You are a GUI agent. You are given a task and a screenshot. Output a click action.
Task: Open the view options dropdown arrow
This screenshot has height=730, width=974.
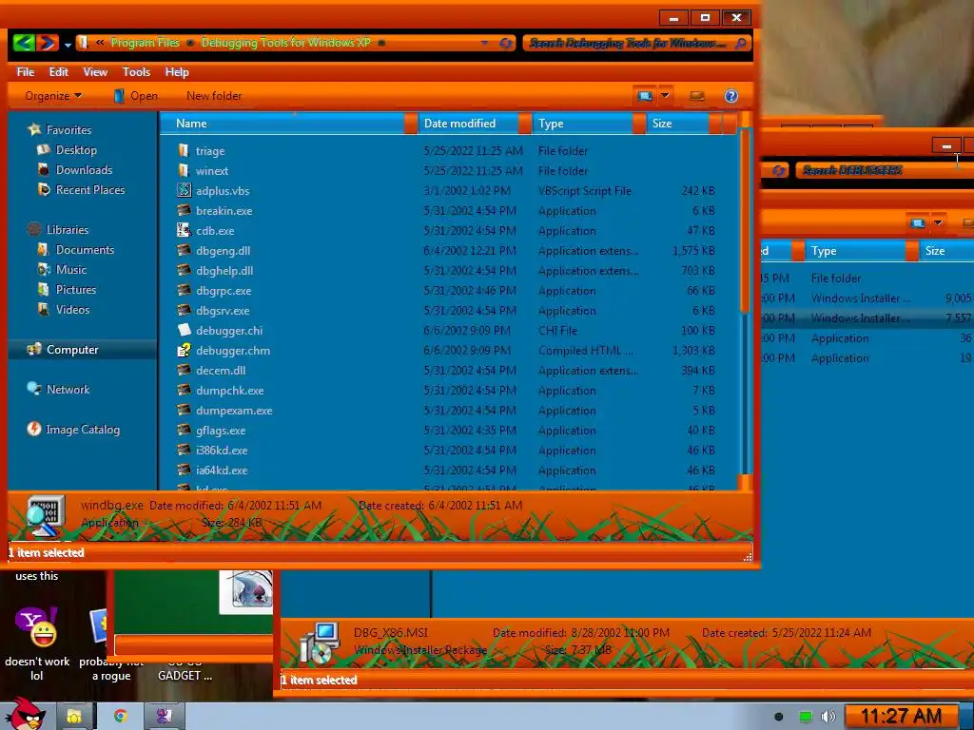[x=665, y=96]
